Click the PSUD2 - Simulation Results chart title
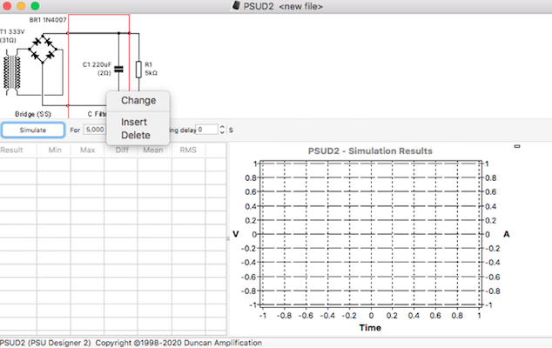552x348 pixels. pos(370,151)
